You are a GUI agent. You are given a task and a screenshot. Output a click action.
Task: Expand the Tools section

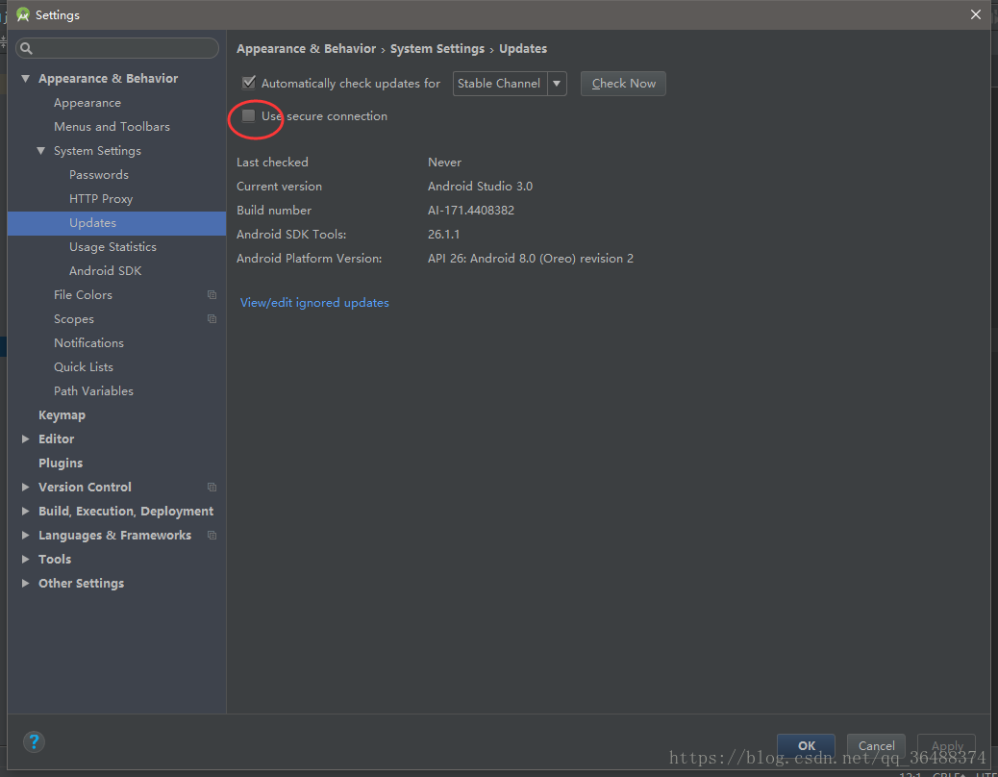click(25, 560)
